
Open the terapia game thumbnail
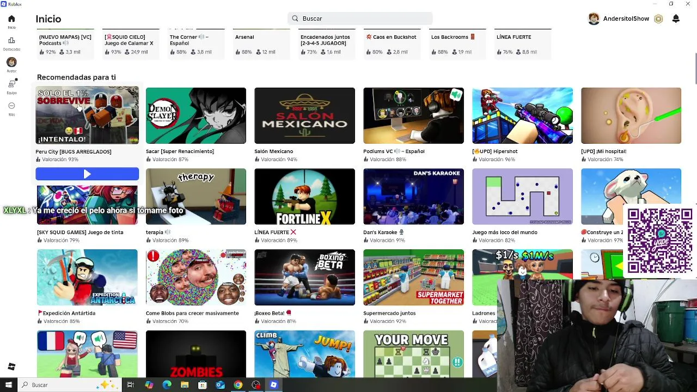196,197
